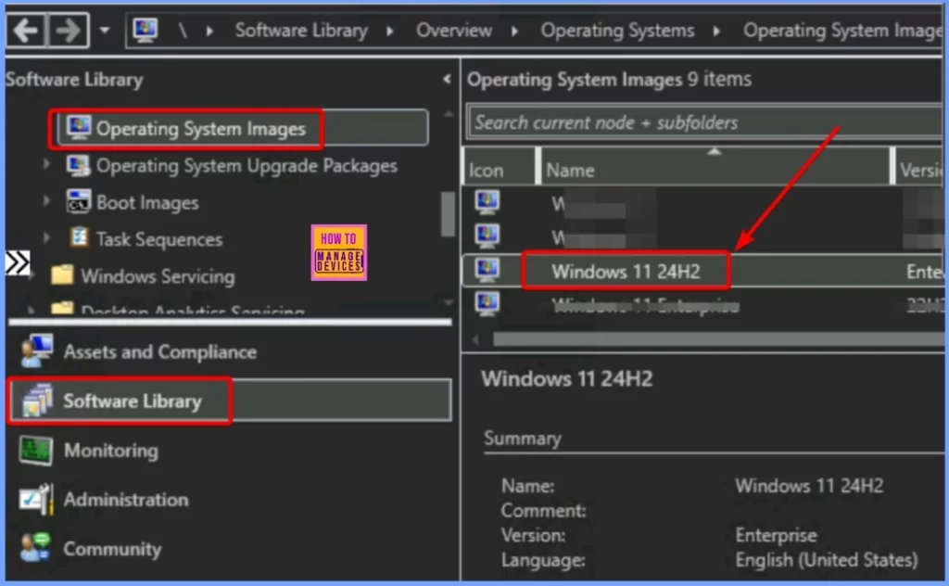Image resolution: width=949 pixels, height=586 pixels.
Task: Open the Software Library workspace
Action: pyautogui.click(x=230, y=401)
